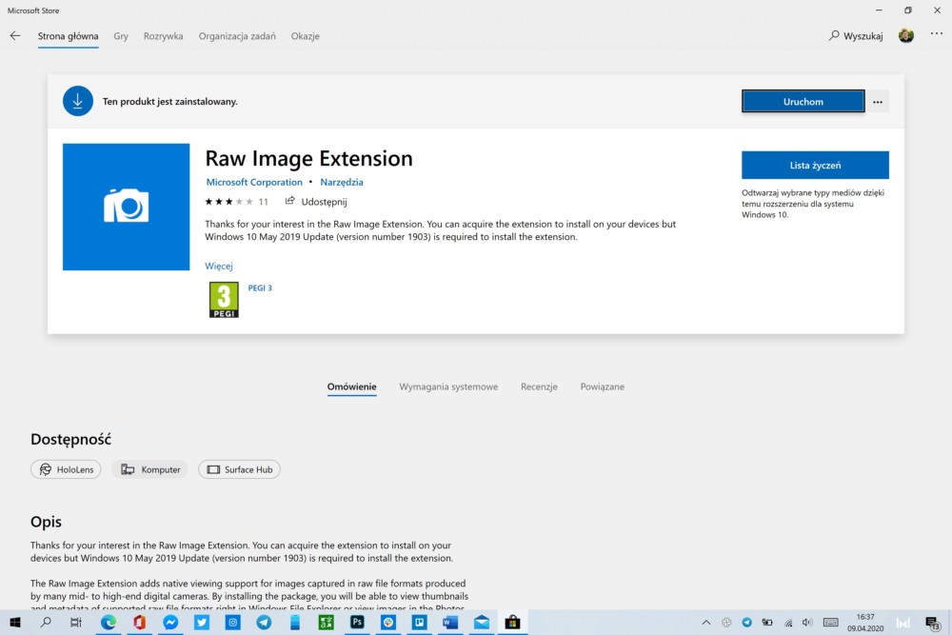Open the volume tray icon
The width and height of the screenshot is (952, 635).
pos(807,623)
